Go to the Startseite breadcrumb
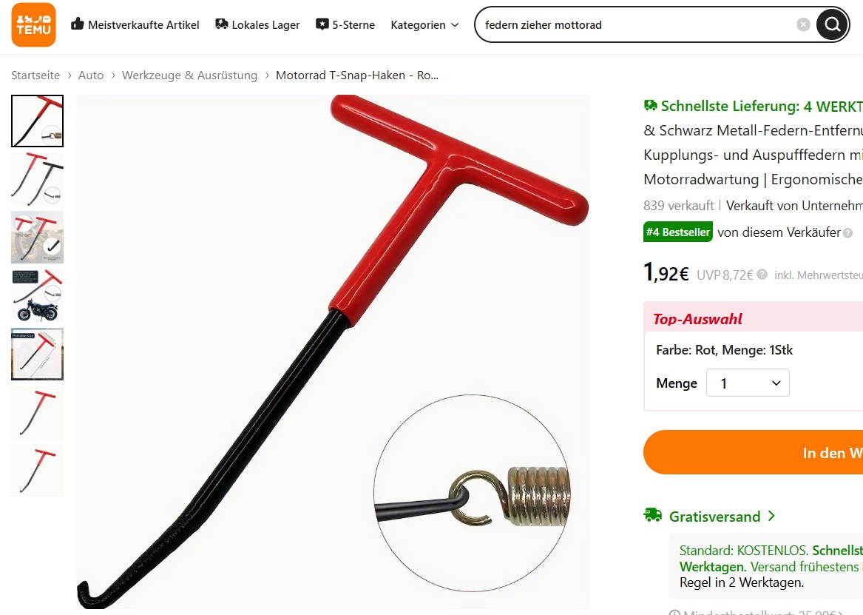The image size is (863, 615). click(35, 75)
